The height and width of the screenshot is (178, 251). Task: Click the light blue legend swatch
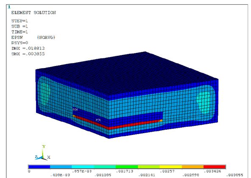[61, 167]
